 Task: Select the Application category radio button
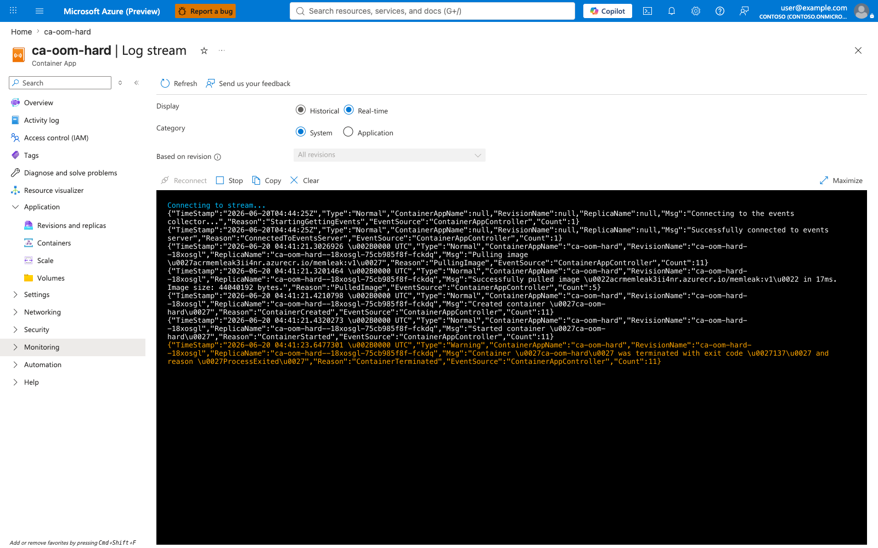coord(348,132)
